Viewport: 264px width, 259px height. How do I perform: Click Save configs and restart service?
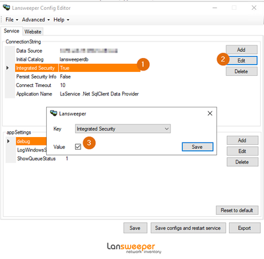(188, 228)
